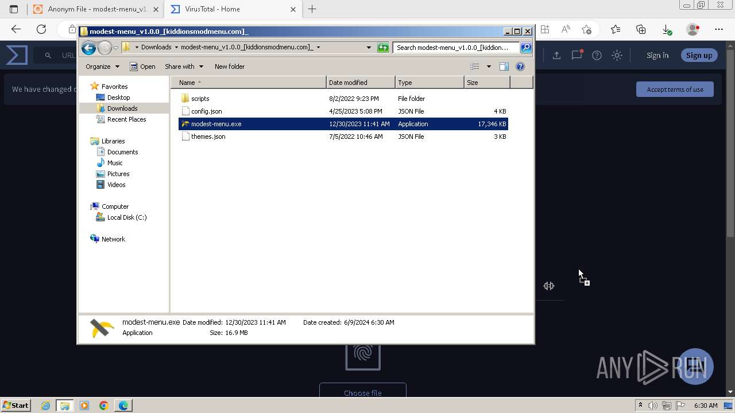Viewport: 735px width, 413px height.
Task: Click the address bar refresh button
Action: coord(383,48)
